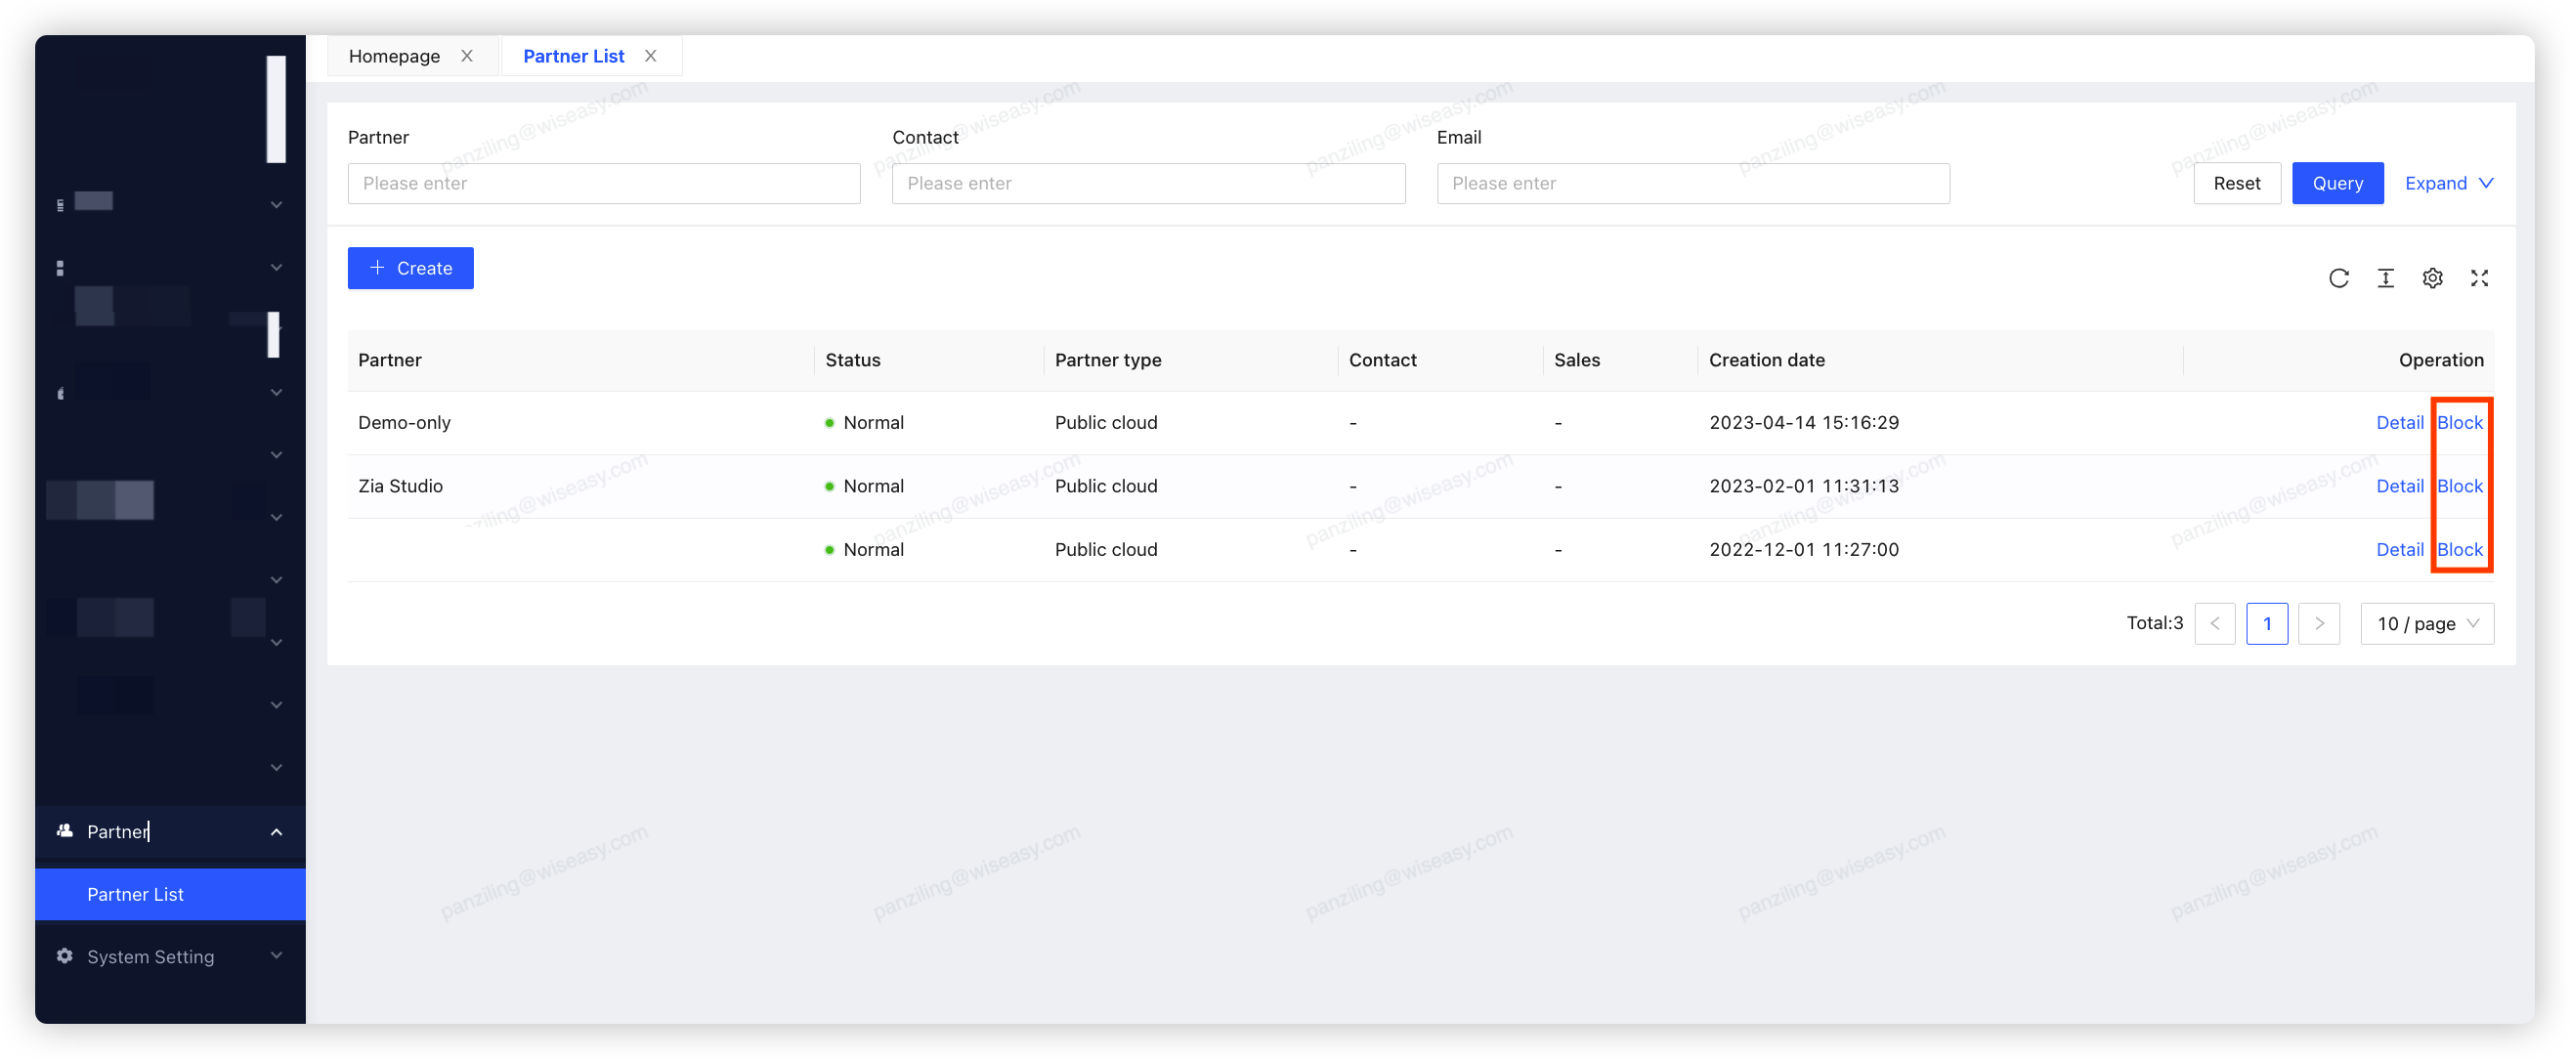Click the table refresh icon
The image size is (2570, 1059).
pos(2338,278)
